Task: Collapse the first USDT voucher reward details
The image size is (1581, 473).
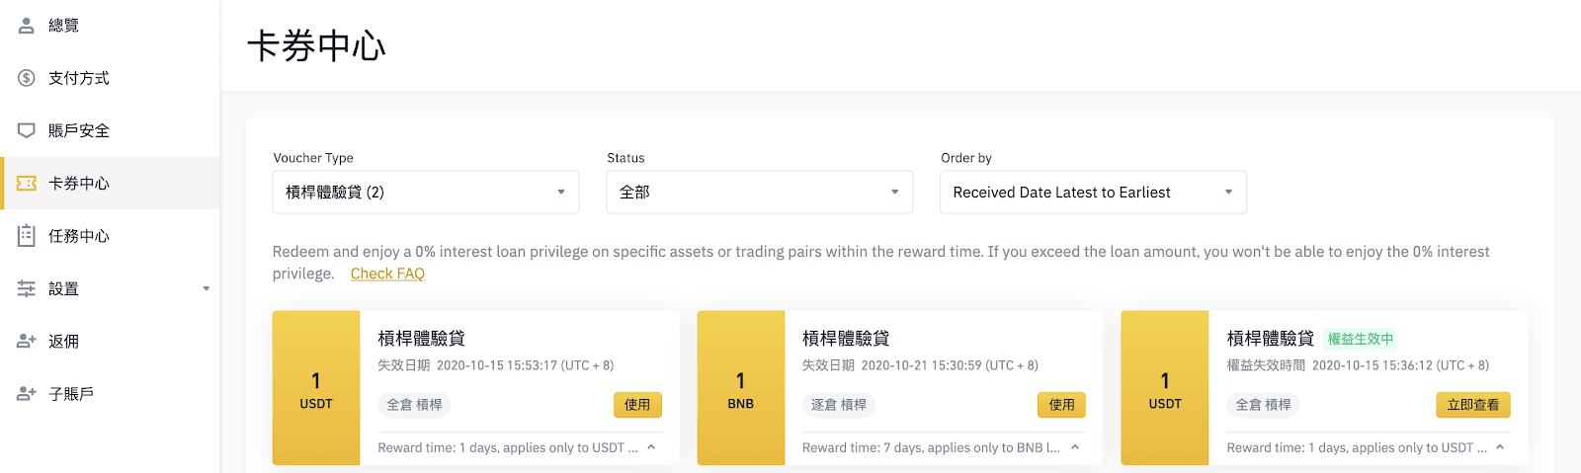Action: coord(651,447)
